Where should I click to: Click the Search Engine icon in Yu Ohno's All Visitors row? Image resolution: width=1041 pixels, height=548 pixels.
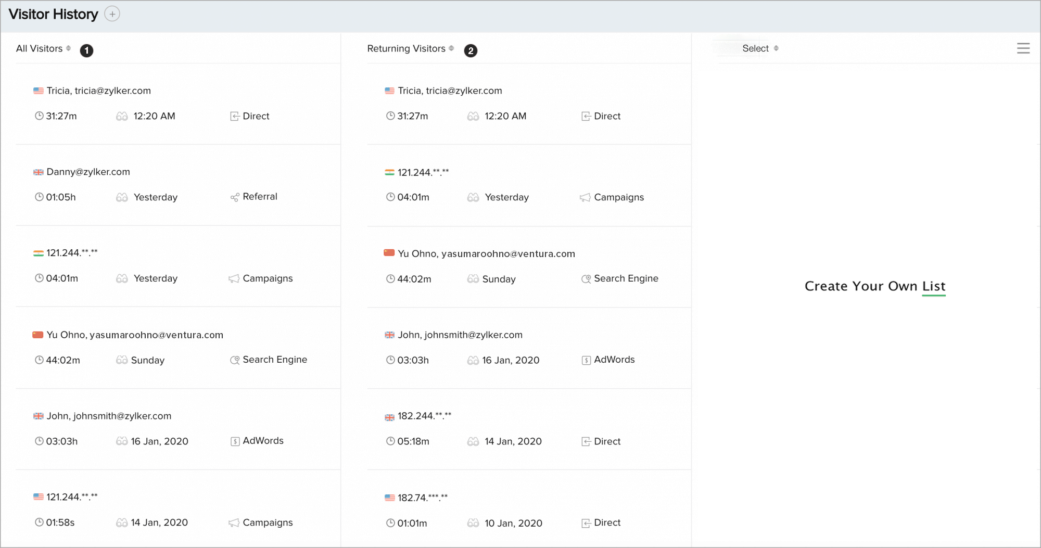(235, 360)
